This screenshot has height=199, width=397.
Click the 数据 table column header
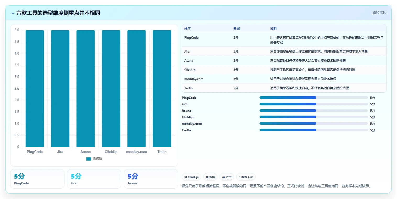coord(236,29)
